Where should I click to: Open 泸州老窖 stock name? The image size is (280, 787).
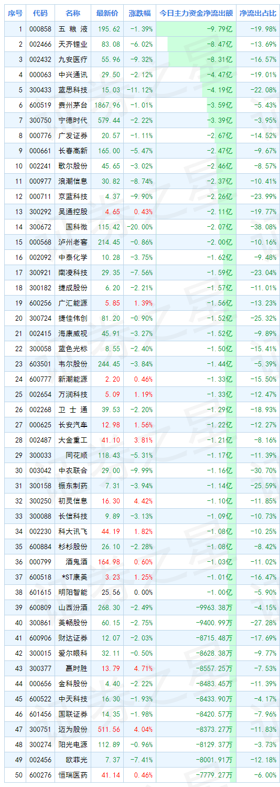tap(73, 242)
